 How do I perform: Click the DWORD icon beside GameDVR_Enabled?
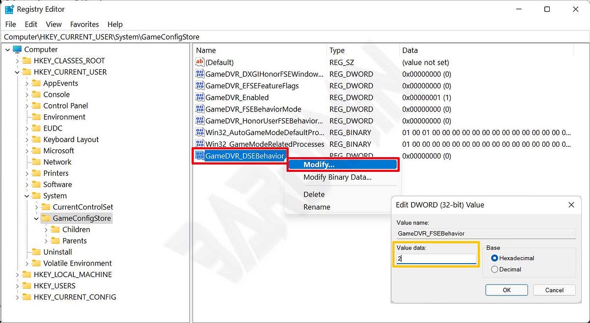[200, 97]
